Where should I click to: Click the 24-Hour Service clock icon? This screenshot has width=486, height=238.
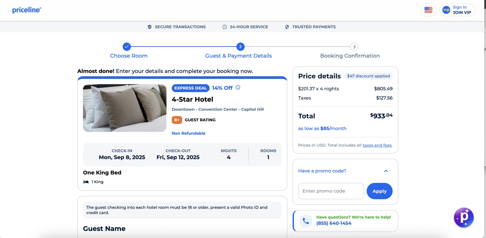tap(224, 27)
